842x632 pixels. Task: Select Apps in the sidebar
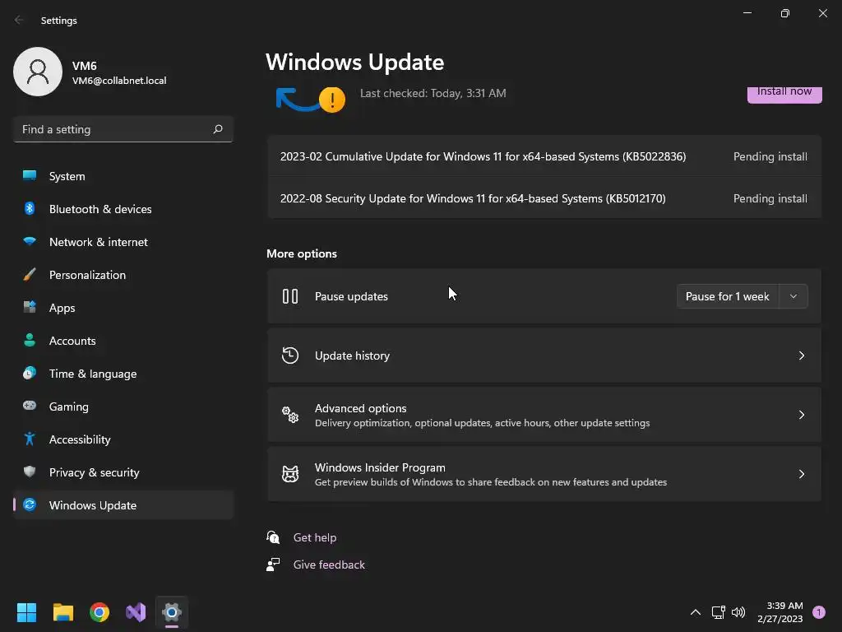pos(123,308)
